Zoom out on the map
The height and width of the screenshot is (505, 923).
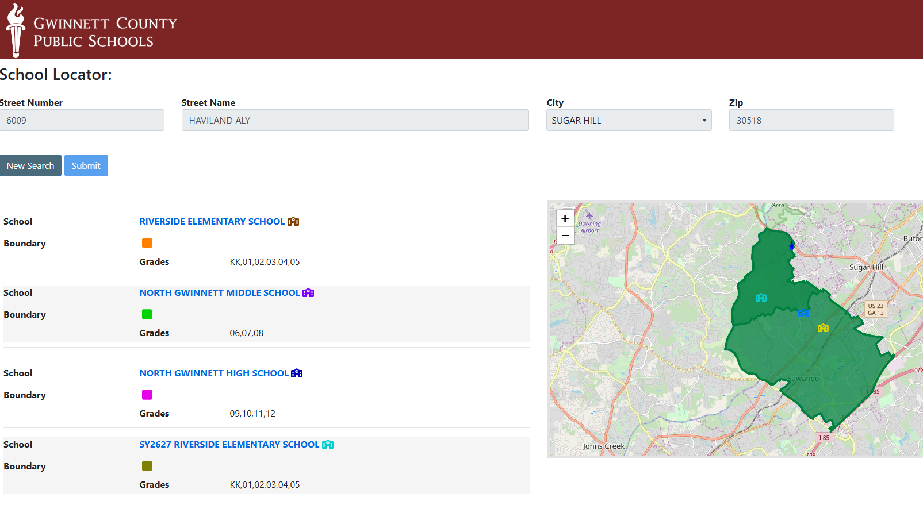pos(565,236)
